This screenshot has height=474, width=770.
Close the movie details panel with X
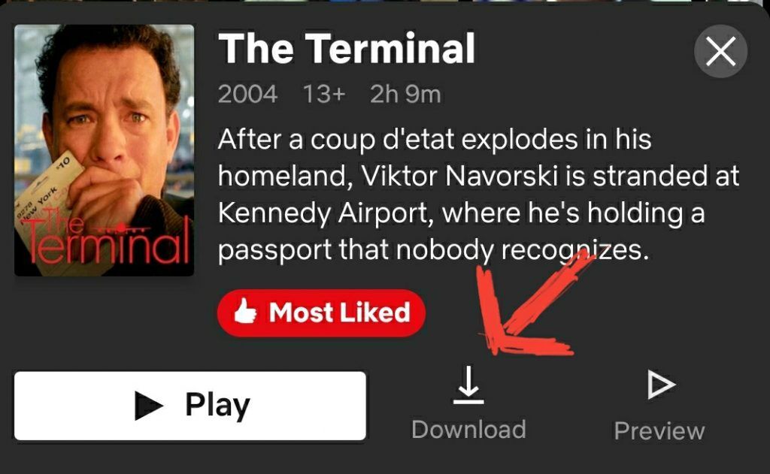point(720,51)
